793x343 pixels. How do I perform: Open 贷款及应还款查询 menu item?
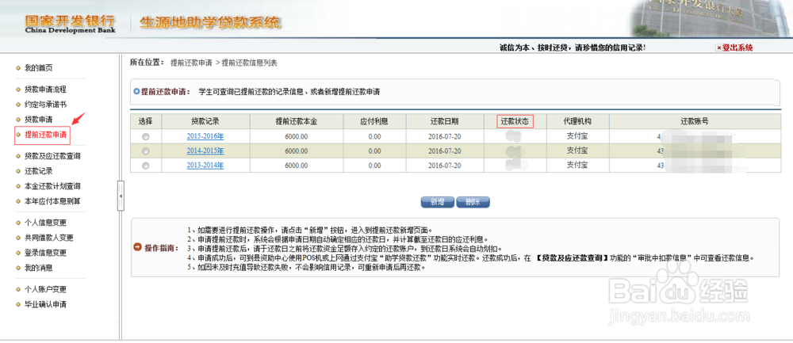(52, 156)
